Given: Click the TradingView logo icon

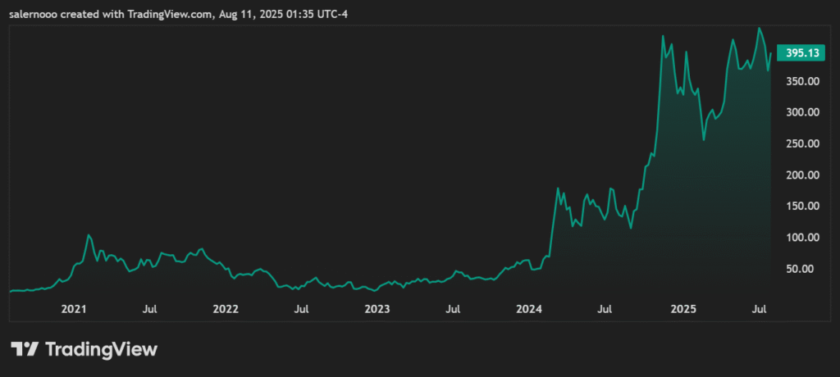Looking at the screenshot, I should coord(25,349).
